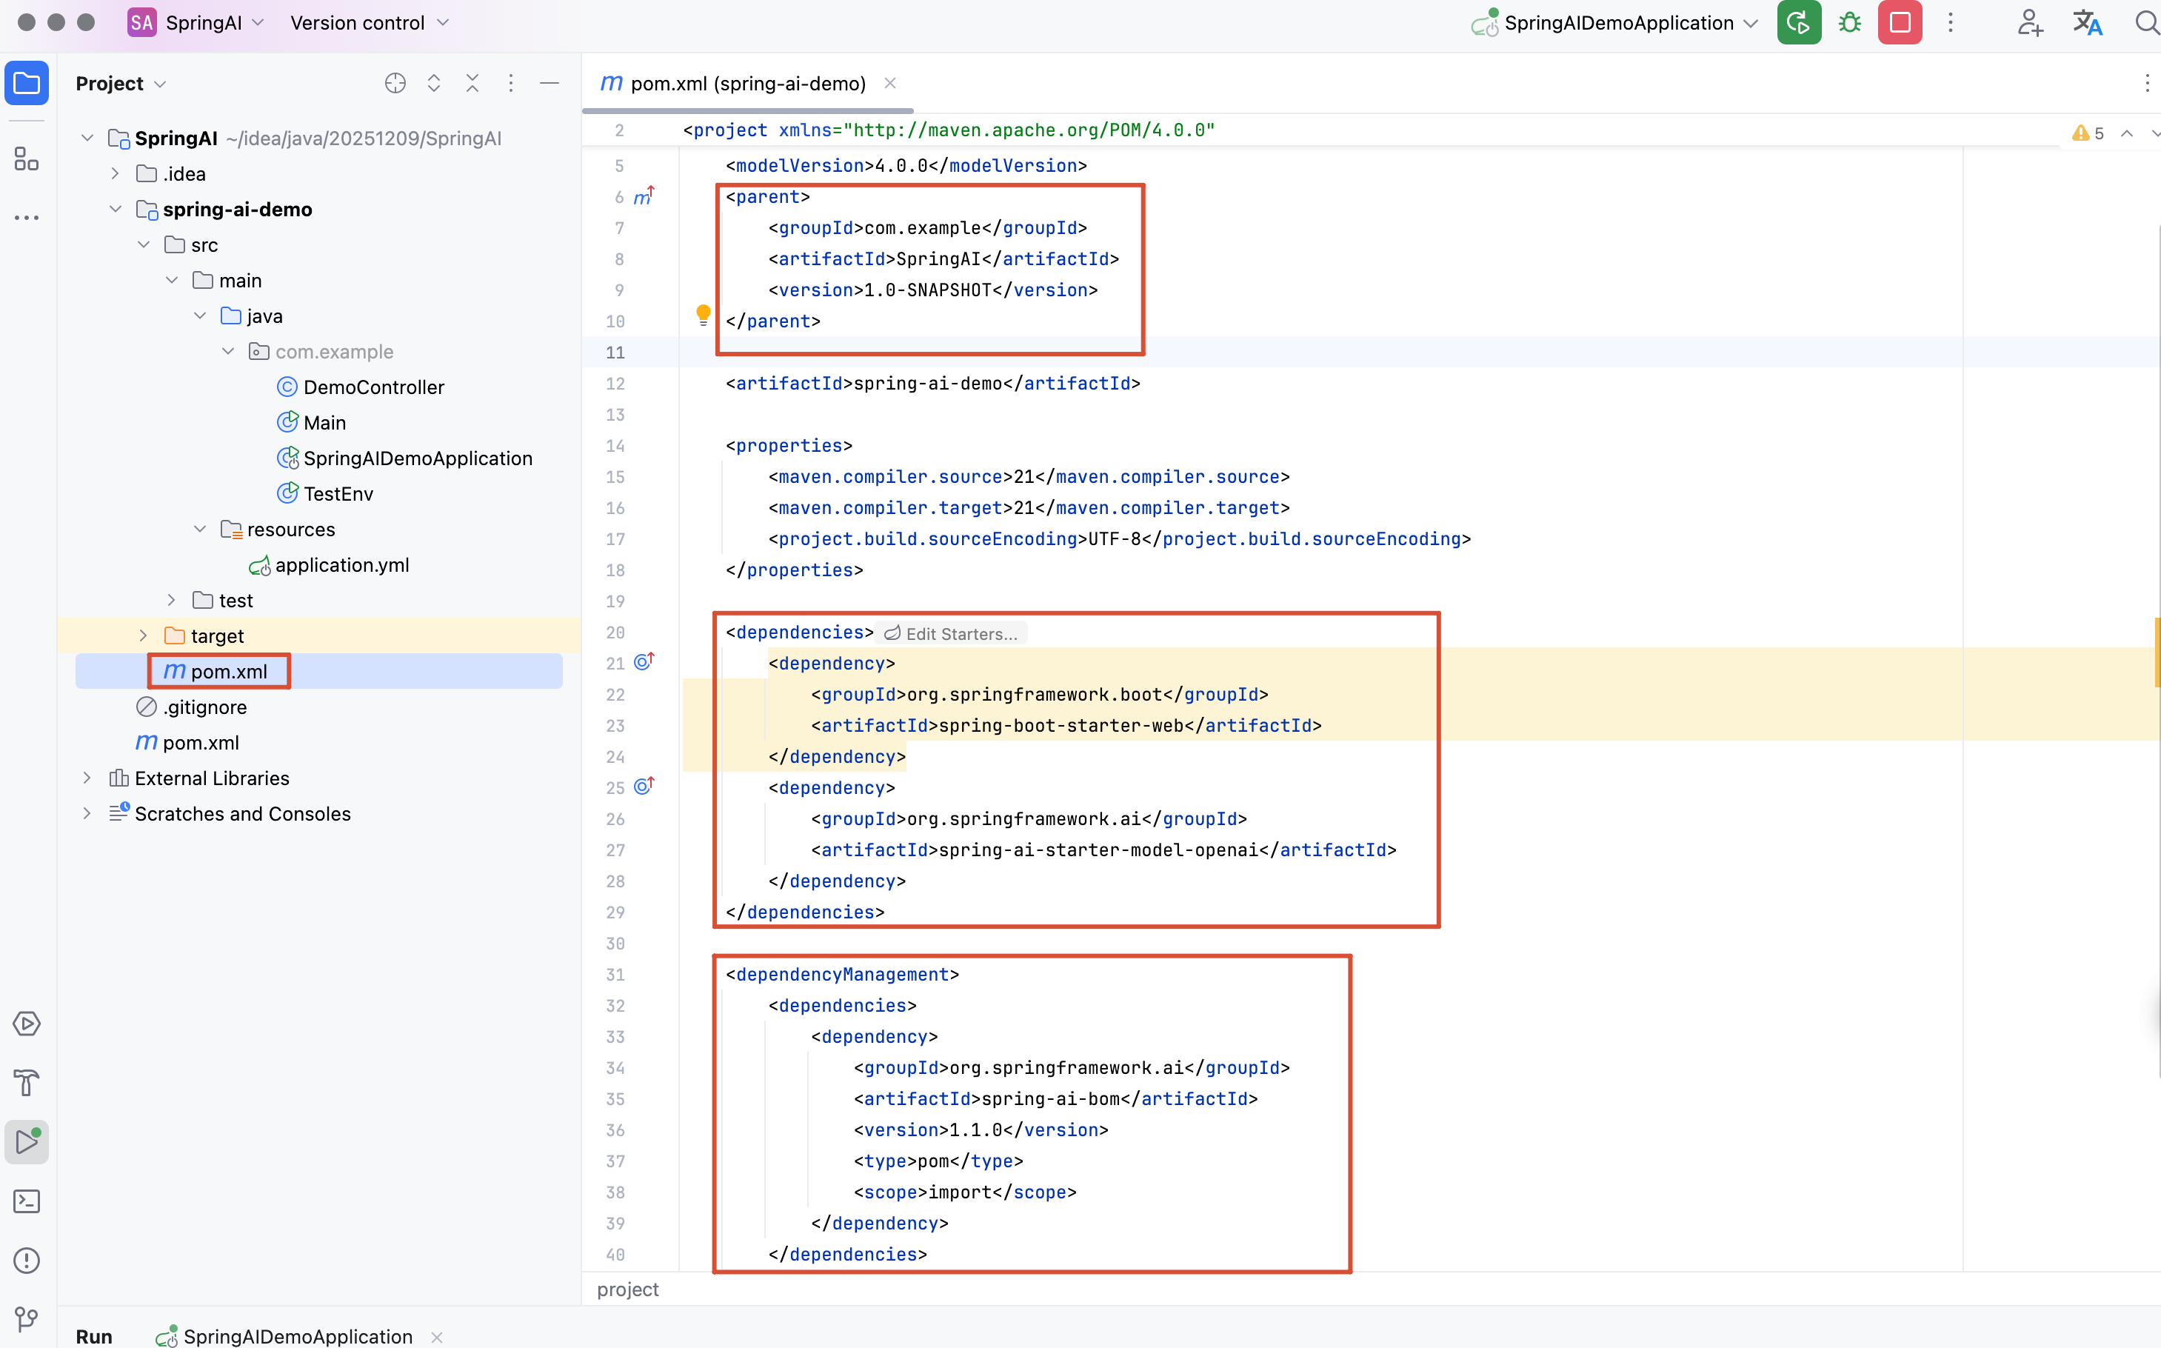The width and height of the screenshot is (2161, 1348).
Task: Open the Git tool window
Action: (x=27, y=1318)
